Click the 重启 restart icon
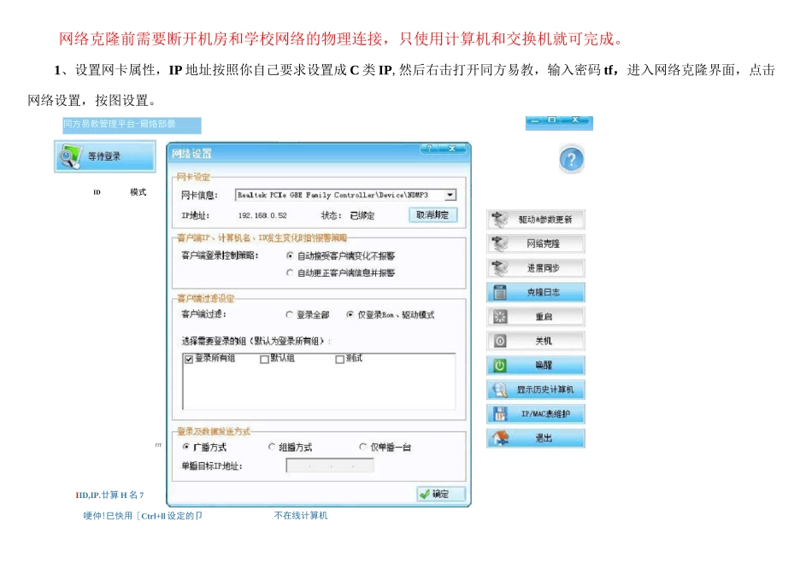 (x=500, y=317)
